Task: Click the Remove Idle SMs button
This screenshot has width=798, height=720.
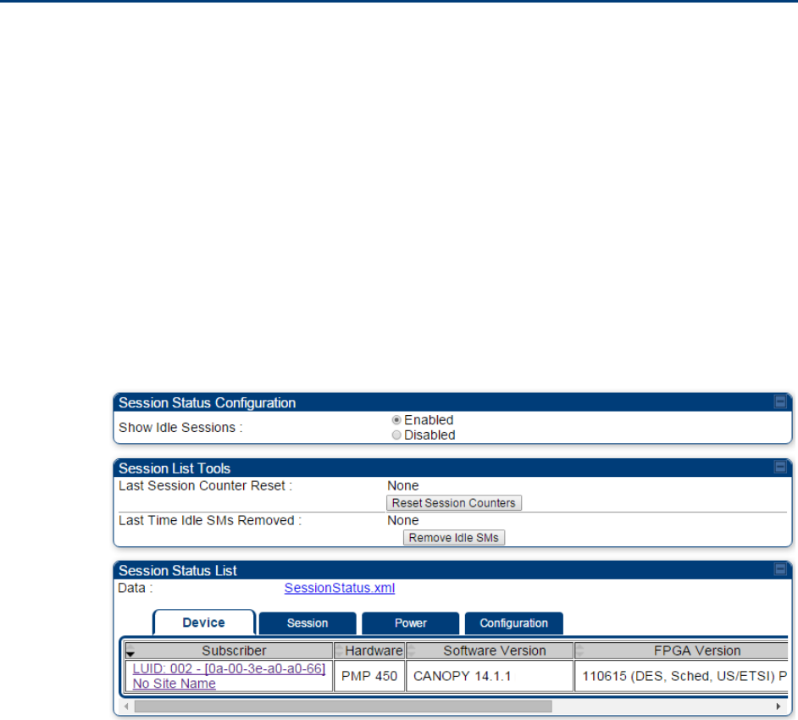Action: pyautogui.click(x=454, y=538)
